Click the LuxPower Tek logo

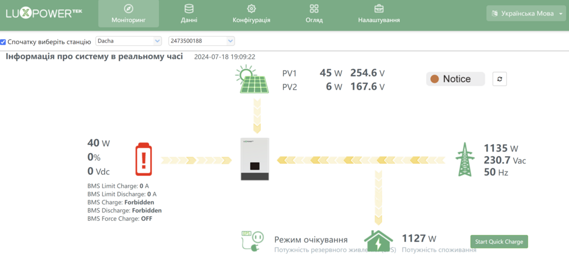point(44,13)
